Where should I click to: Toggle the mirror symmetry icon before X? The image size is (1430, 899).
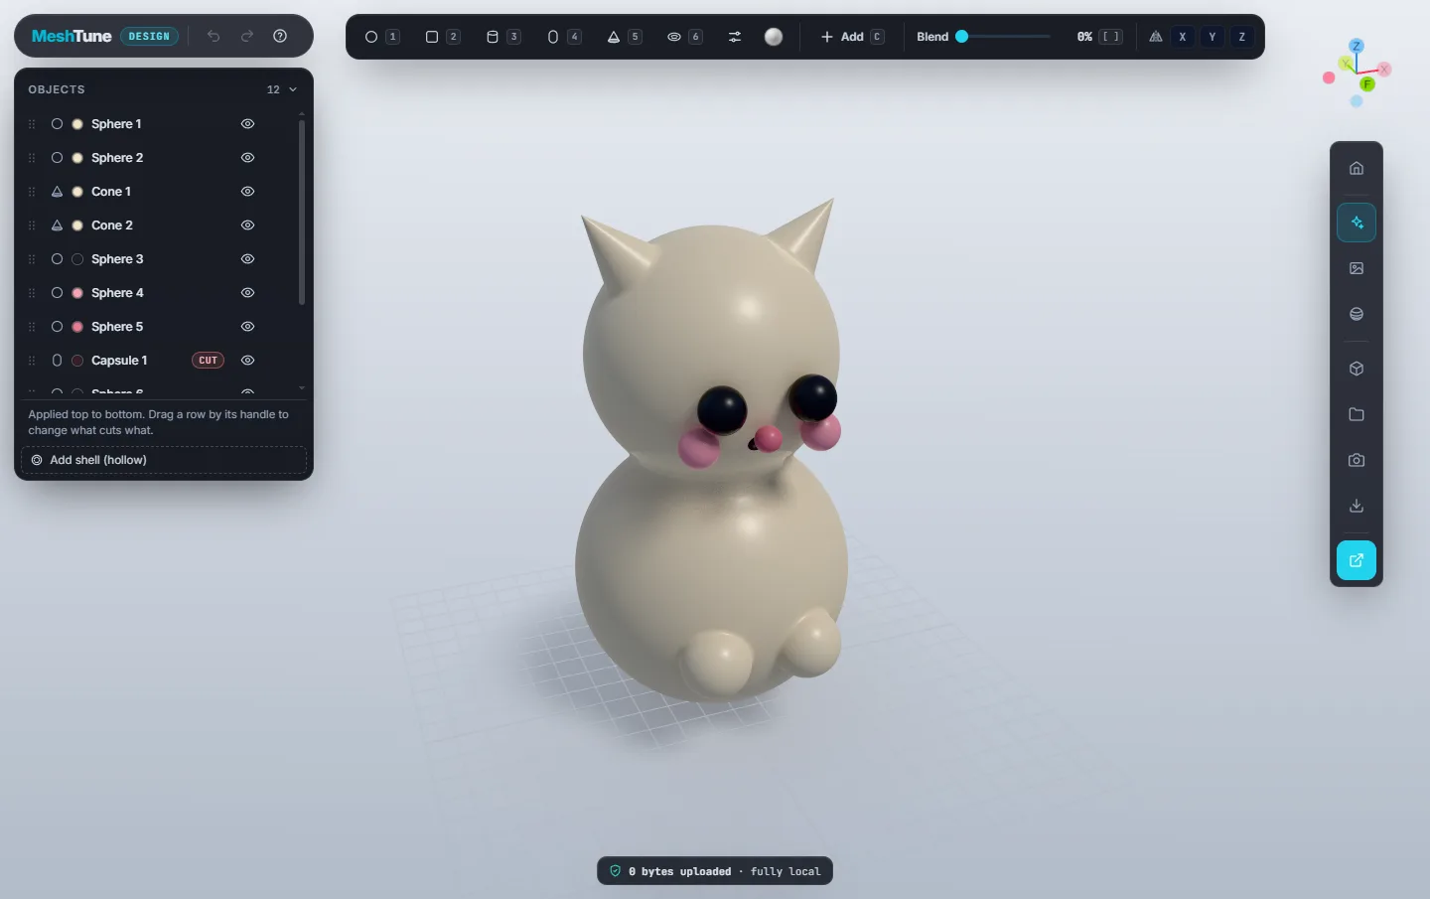click(1156, 37)
